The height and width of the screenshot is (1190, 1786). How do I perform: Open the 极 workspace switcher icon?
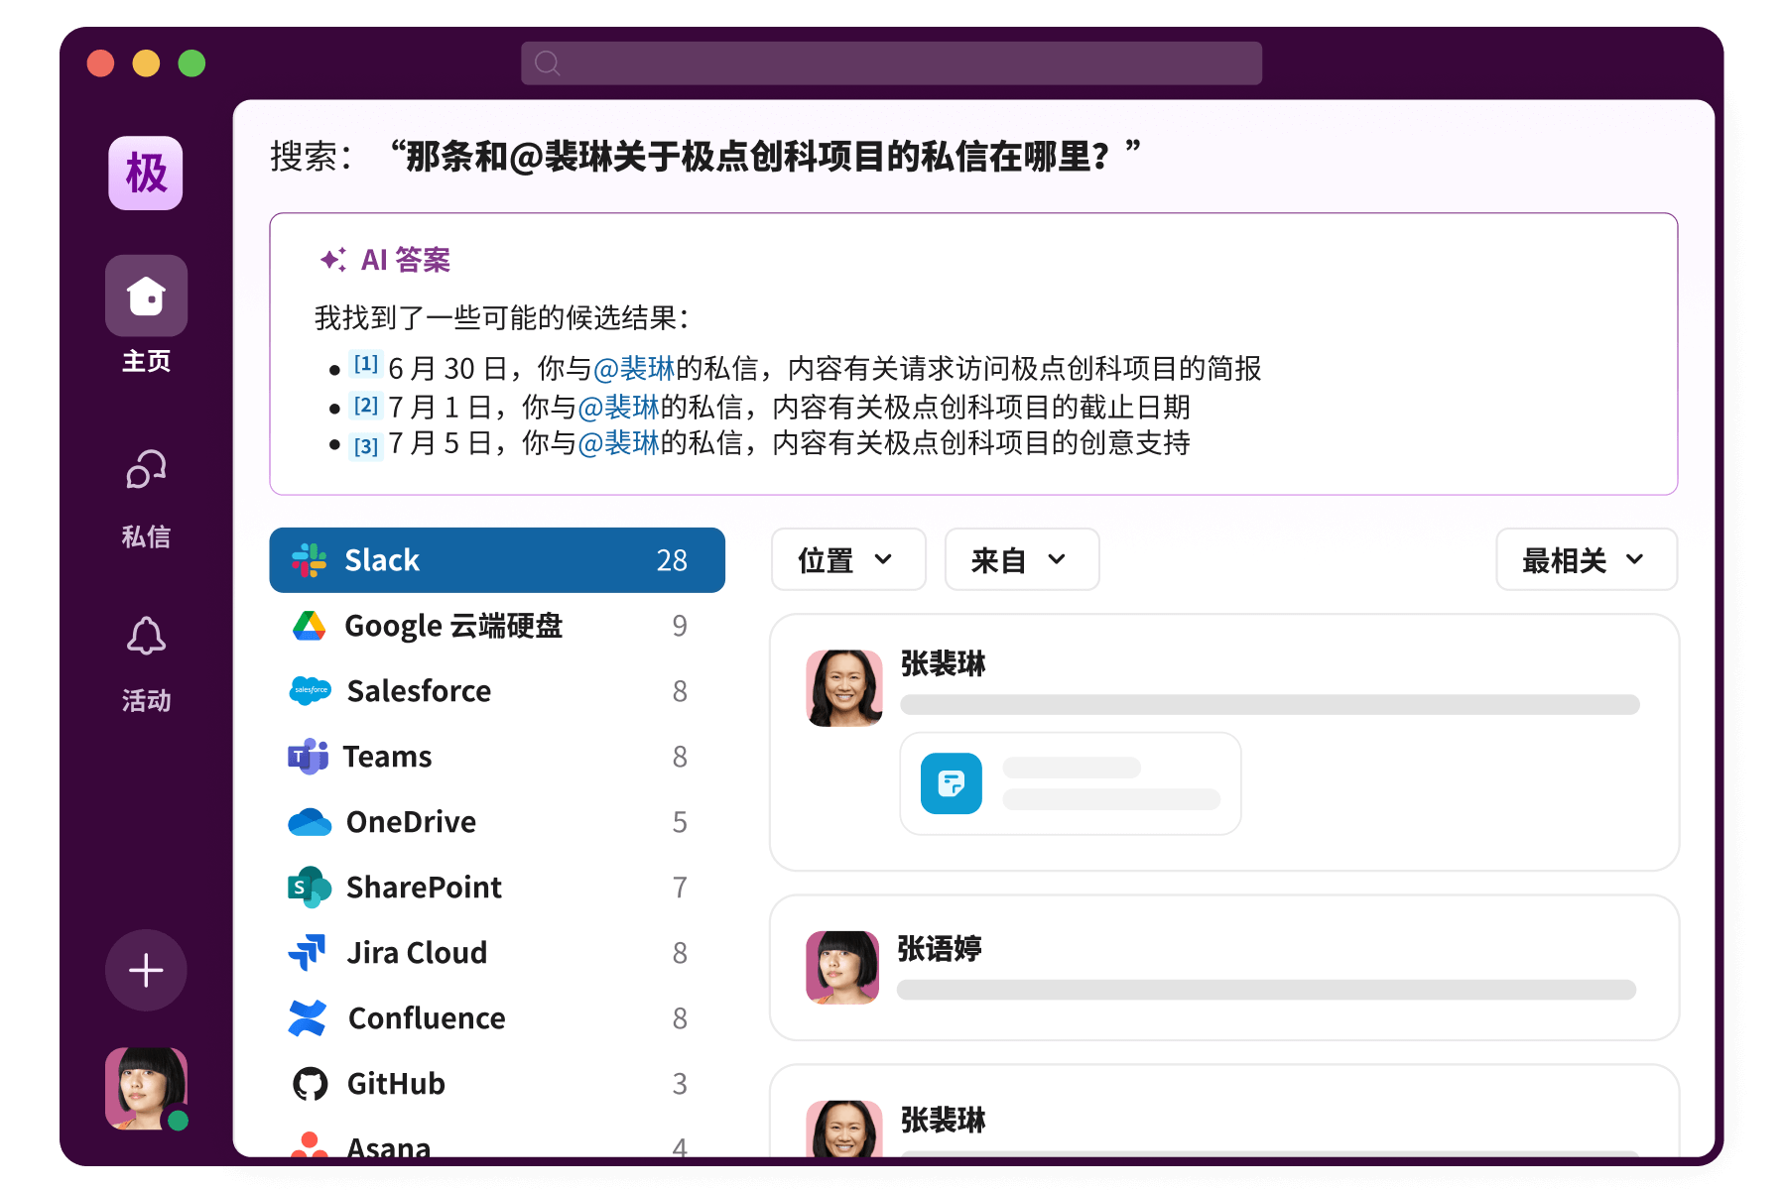pos(146,174)
